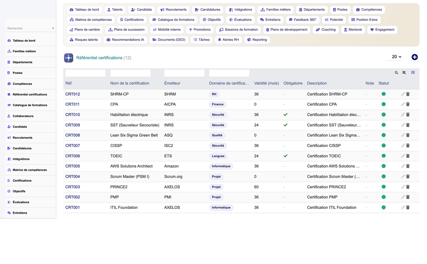
Task: Open the Risques talents tab
Action: pyautogui.click(x=84, y=40)
